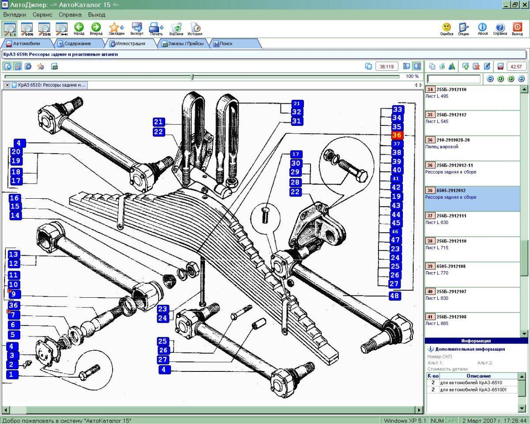Select part row 256Б-2912111 Лист L 630

tap(473, 224)
